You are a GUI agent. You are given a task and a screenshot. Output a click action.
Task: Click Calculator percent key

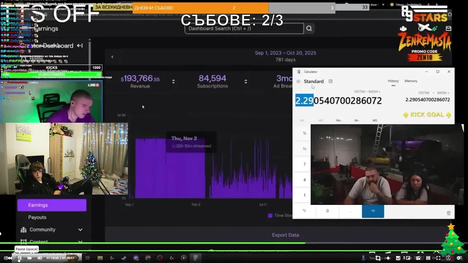point(304,134)
